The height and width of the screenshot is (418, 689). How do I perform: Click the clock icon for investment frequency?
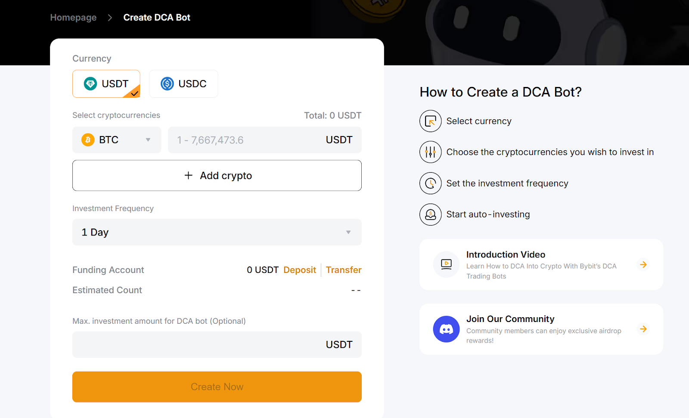430,183
